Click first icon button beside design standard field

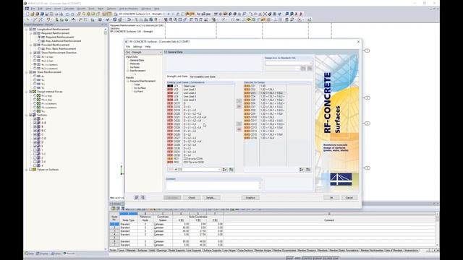pos(303,69)
